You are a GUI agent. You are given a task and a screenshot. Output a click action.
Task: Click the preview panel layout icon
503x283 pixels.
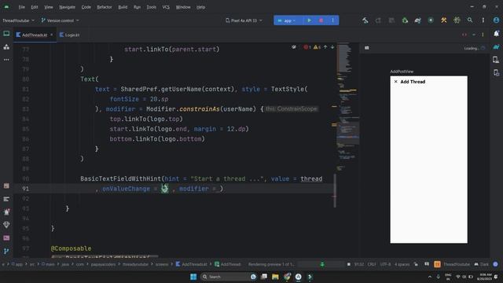click(x=367, y=48)
